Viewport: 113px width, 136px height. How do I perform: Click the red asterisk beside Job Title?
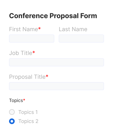click(x=34, y=52)
